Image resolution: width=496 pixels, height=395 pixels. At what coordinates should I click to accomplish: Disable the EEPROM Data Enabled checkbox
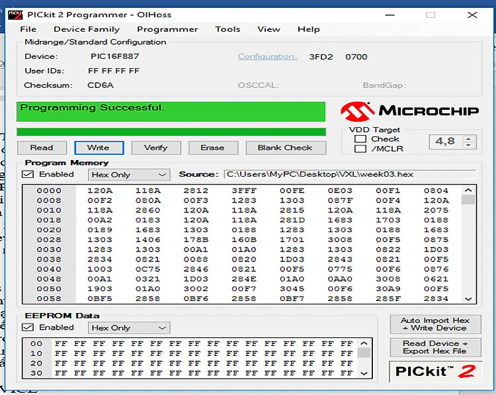[28, 328]
